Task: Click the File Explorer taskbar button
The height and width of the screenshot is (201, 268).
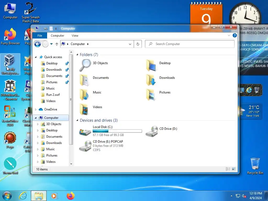Action: (x=39, y=196)
